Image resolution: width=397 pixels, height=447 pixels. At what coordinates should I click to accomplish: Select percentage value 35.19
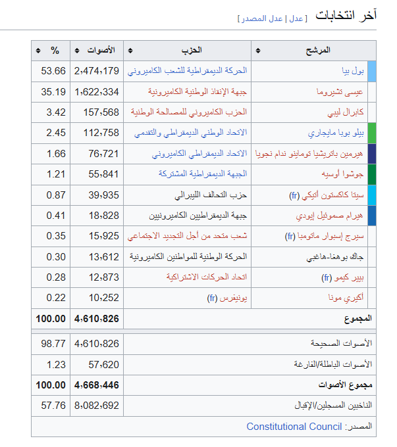(x=53, y=92)
